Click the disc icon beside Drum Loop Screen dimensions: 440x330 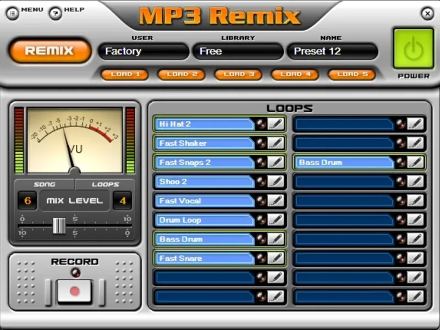261,220
